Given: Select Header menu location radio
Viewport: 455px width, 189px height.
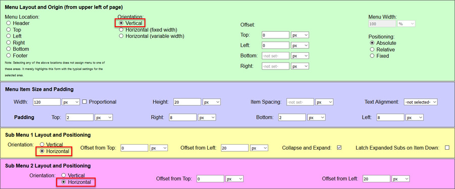Looking at the screenshot, I should coord(9,23).
